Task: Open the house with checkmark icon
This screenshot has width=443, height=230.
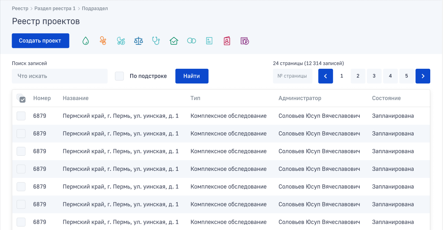Action: tap(174, 40)
